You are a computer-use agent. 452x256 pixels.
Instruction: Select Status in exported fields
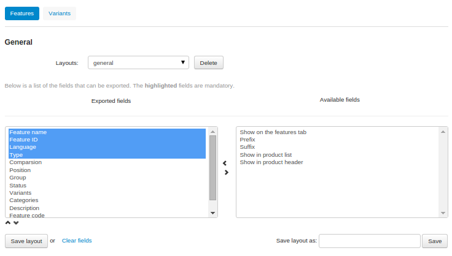[107, 186]
